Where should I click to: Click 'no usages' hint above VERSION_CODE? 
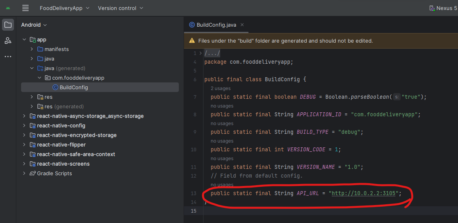[x=222, y=141]
